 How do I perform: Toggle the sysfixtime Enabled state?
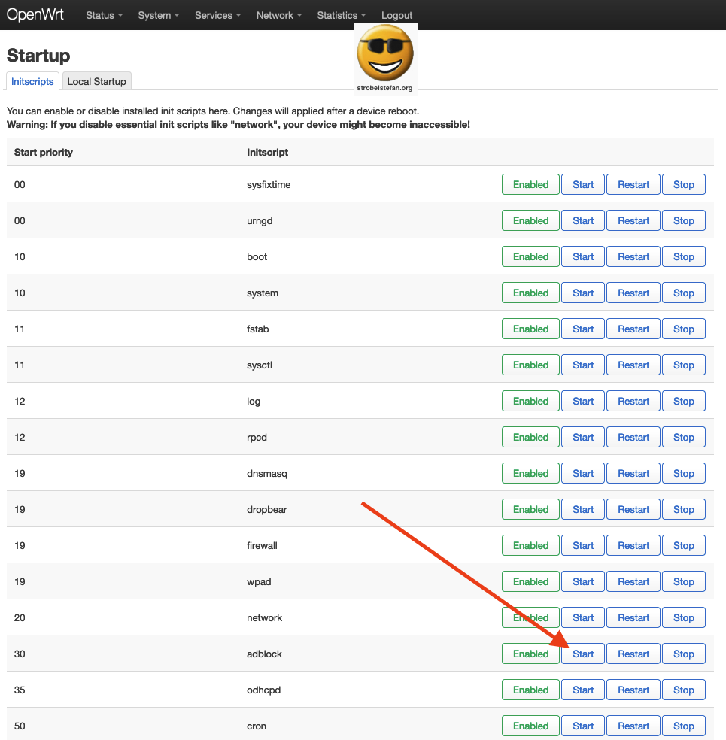pos(530,184)
